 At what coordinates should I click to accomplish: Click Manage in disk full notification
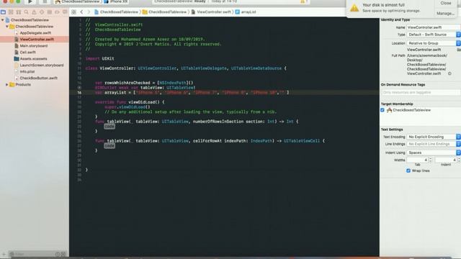446,14
